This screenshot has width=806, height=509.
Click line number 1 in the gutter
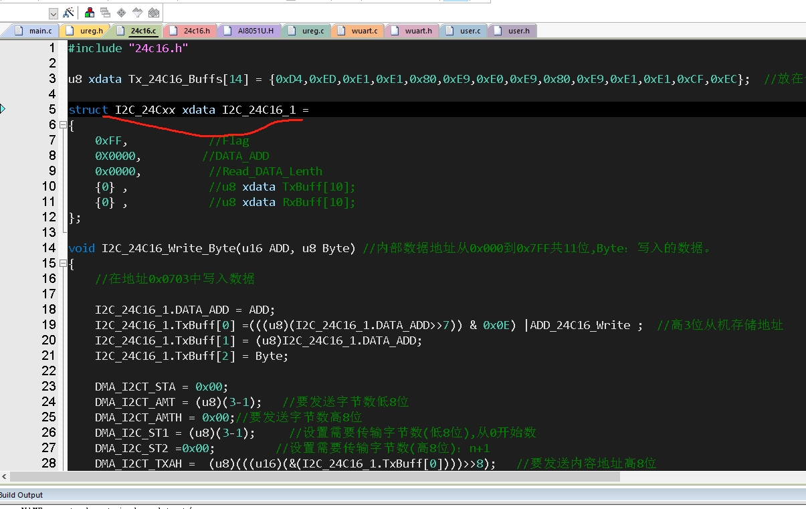[x=53, y=48]
